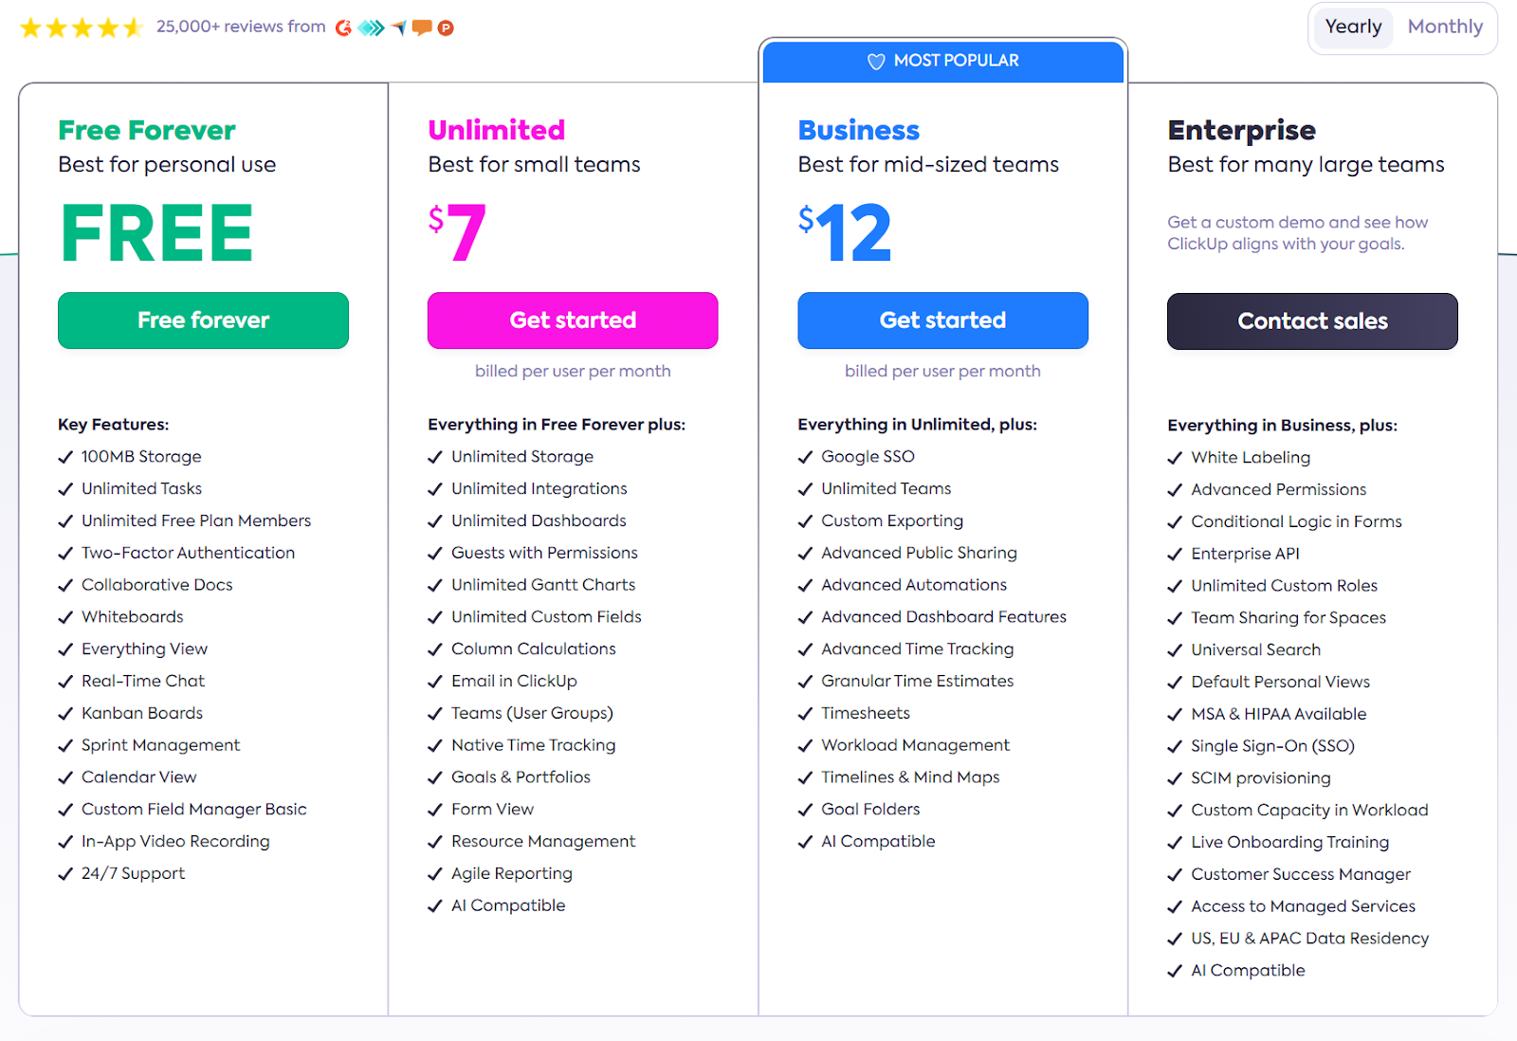
Task: Click the Capterra arrow review icon
Action: click(399, 27)
